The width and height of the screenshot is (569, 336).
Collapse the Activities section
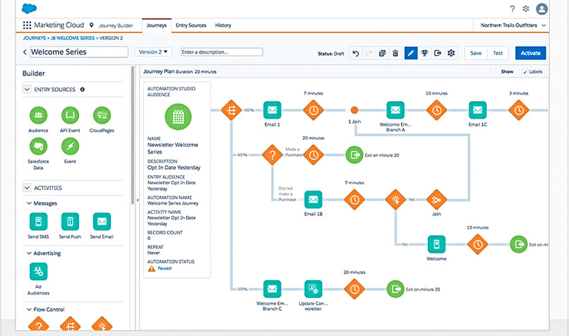point(27,188)
